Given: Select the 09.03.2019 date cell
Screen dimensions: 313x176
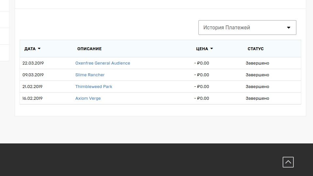Looking at the screenshot, I should tap(33, 75).
